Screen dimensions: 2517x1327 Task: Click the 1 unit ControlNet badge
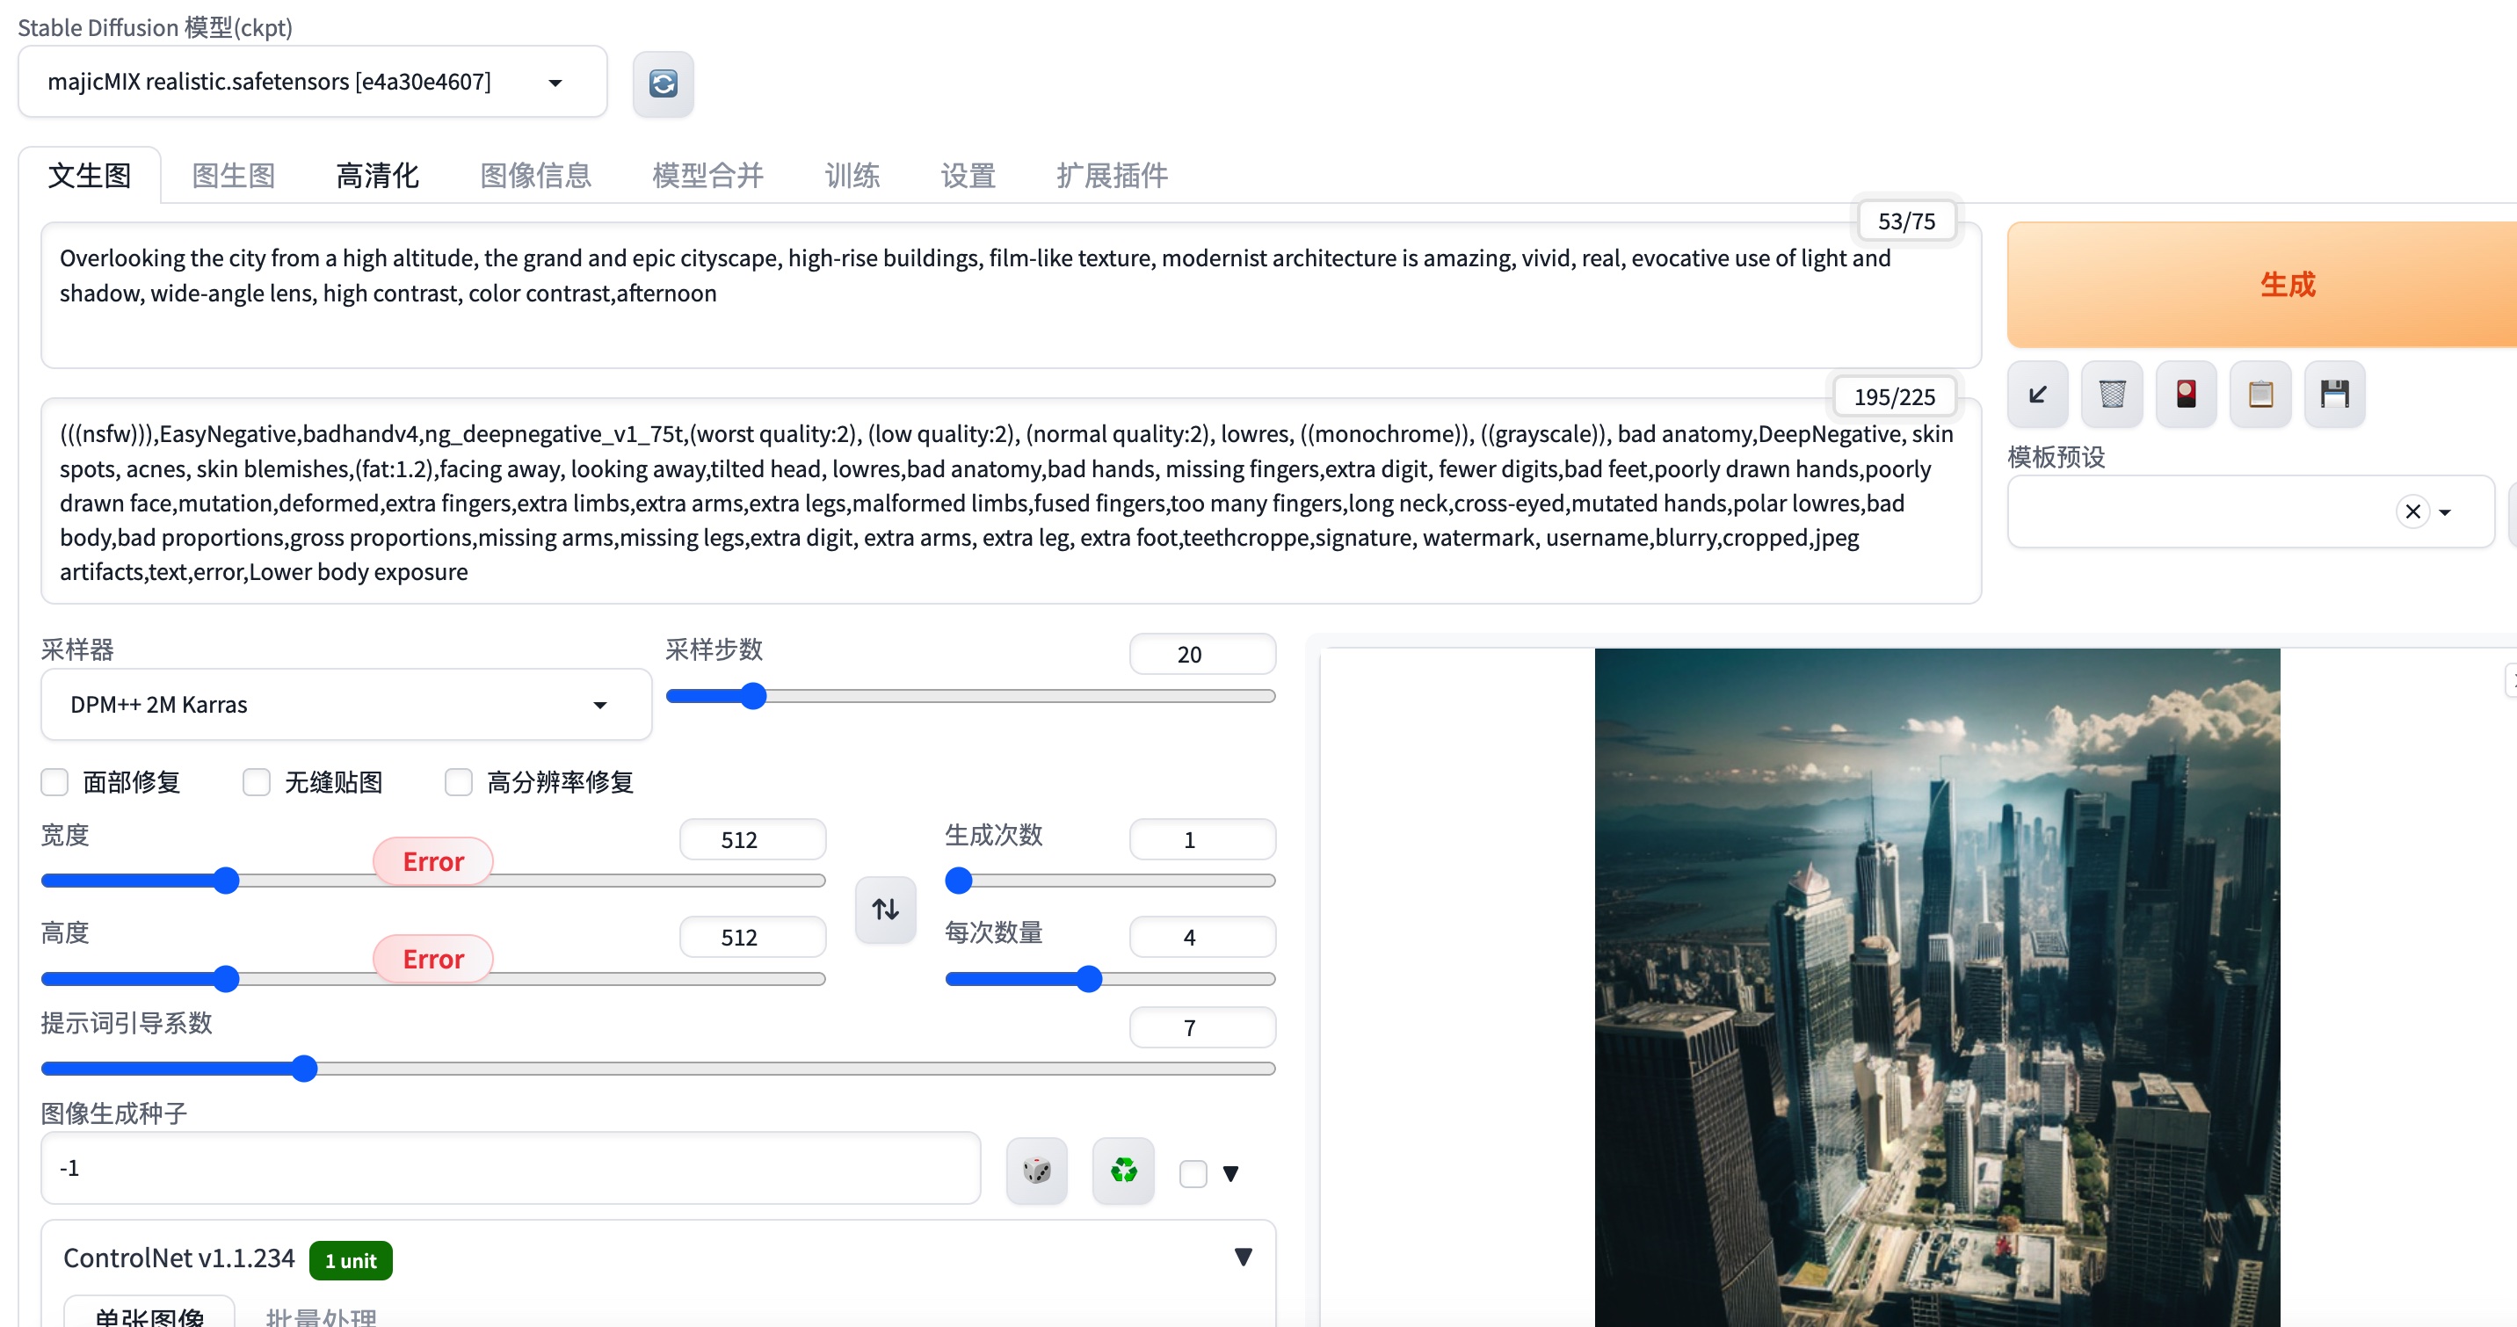(x=351, y=1260)
